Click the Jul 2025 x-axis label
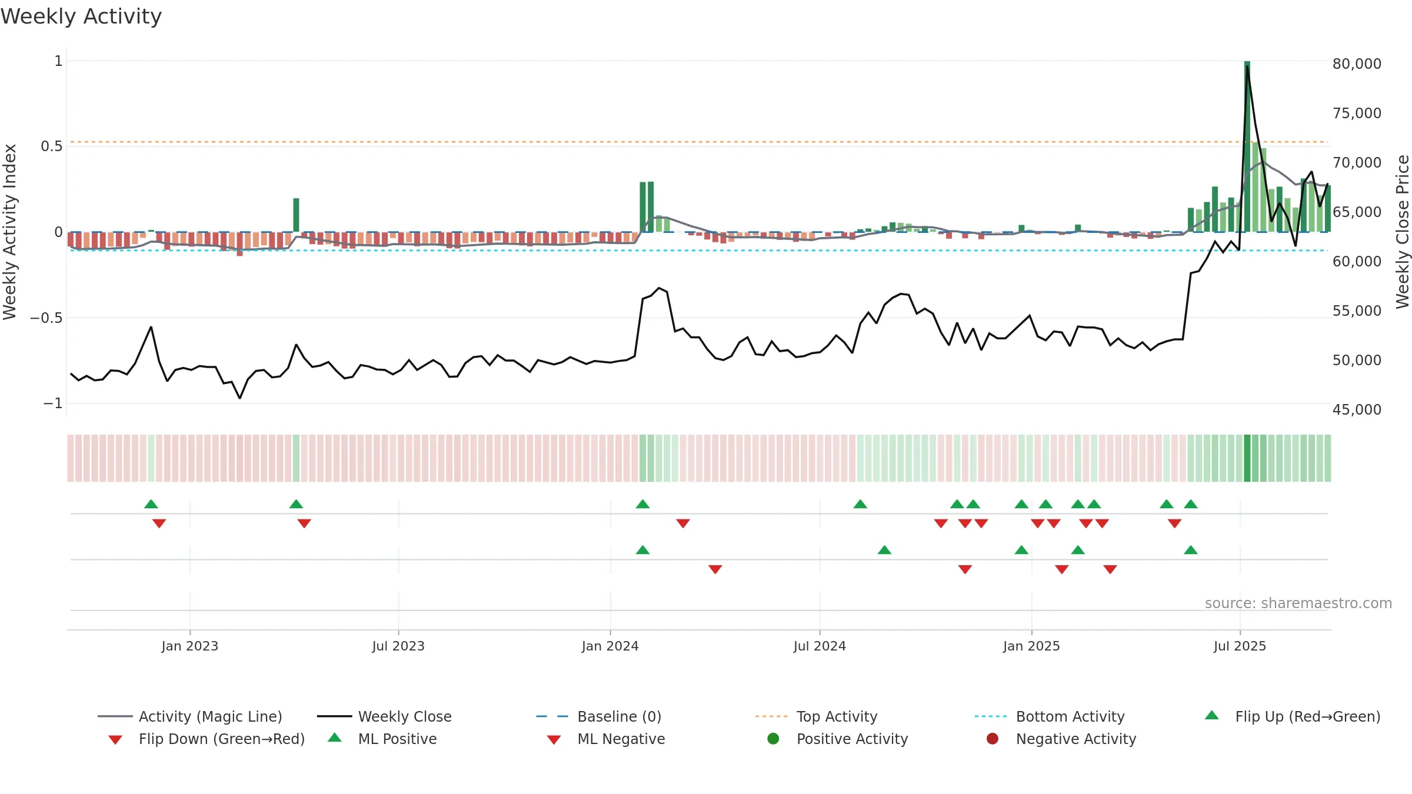This screenshot has height=794, width=1412. tap(1240, 646)
